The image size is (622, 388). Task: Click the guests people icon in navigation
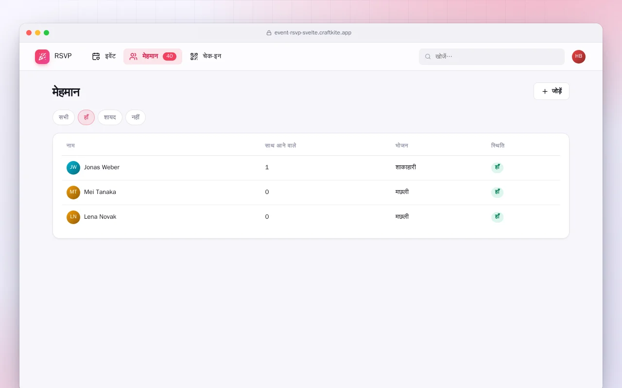point(133,56)
